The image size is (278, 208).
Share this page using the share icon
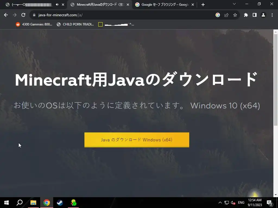(x=226, y=15)
